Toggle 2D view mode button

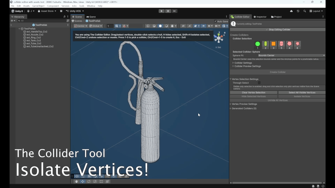point(183,26)
